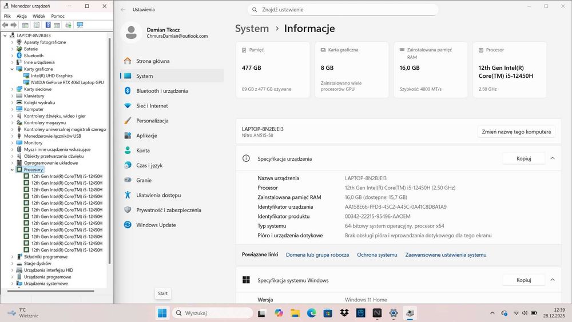The height and width of the screenshot is (322, 572).
Task: Click the Aplikacje icon in Settings sidebar
Action: (128, 136)
